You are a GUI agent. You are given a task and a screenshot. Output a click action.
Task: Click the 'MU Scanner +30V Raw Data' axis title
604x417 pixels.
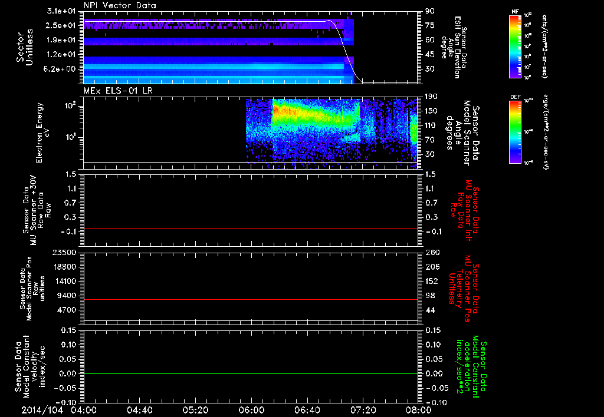coord(37,210)
